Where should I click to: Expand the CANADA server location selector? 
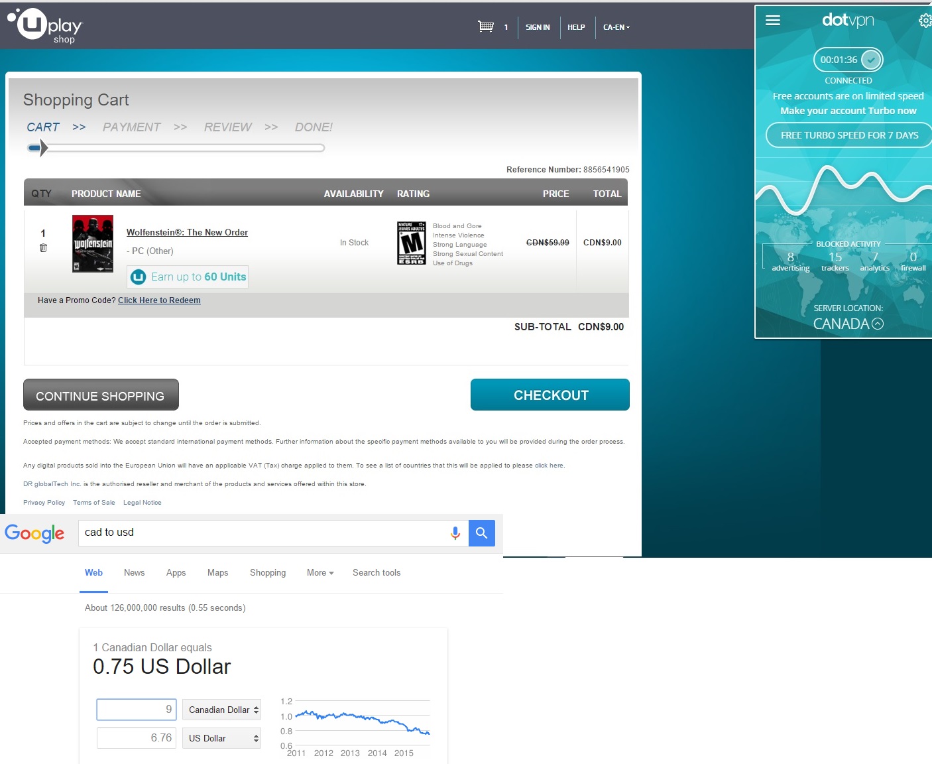point(848,324)
